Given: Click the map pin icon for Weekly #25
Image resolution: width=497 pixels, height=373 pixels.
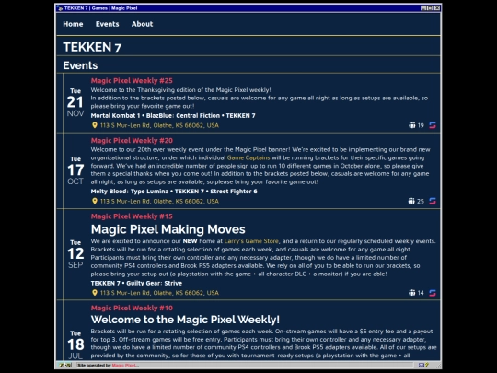Looking at the screenshot, I should pos(95,125).
